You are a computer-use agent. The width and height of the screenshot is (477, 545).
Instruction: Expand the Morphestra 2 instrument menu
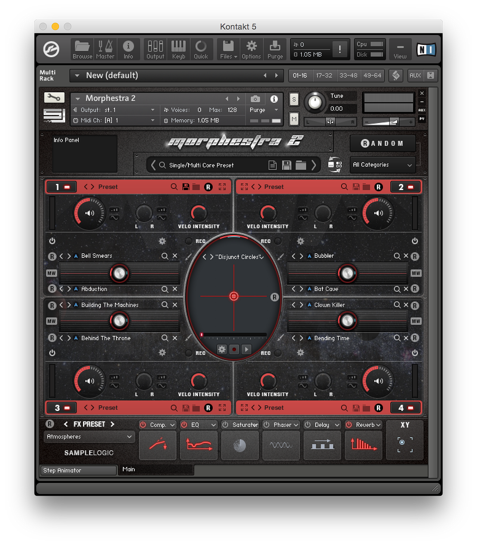78,99
